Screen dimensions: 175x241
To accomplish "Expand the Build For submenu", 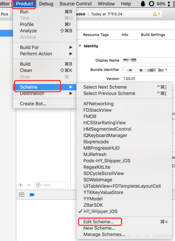I will [45, 47].
